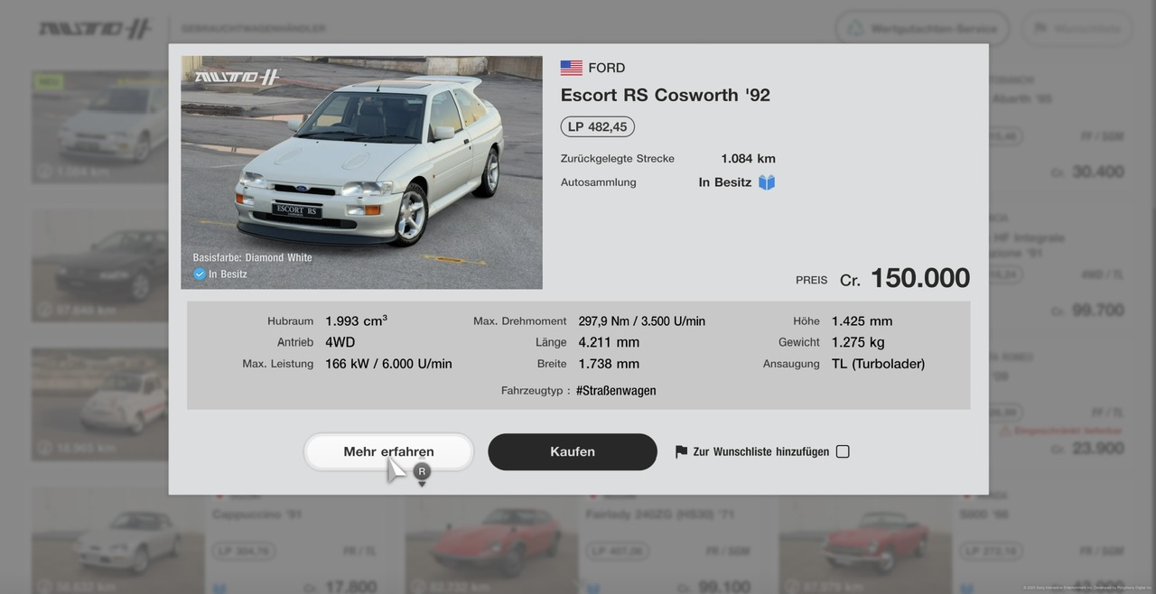The height and width of the screenshot is (594, 1156).
Task: Tick the Zur Wunschliste hinzufügen checkbox
Action: (843, 451)
